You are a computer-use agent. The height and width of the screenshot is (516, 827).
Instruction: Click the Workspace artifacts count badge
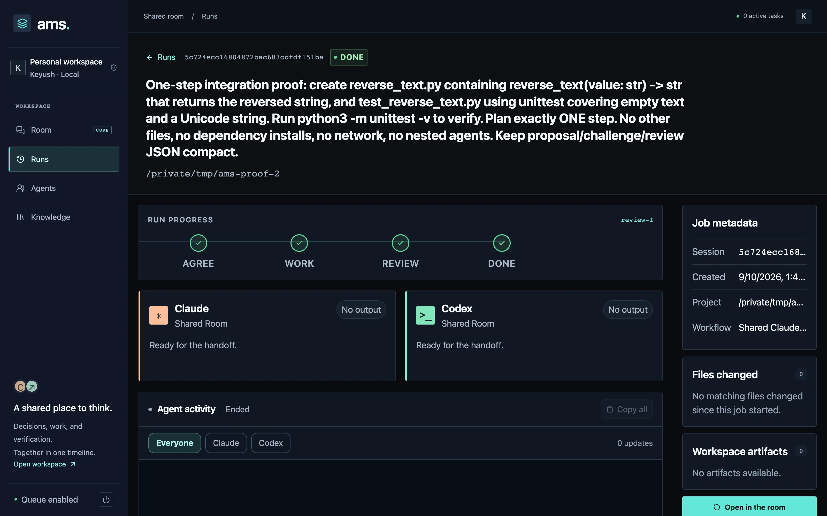pyautogui.click(x=801, y=451)
